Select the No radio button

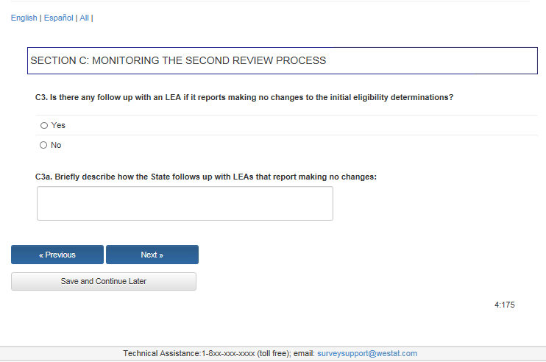click(x=43, y=145)
